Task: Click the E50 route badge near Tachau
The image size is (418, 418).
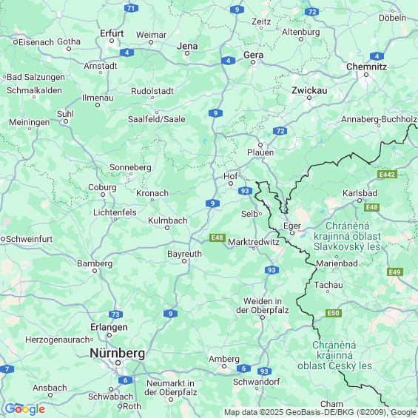Action: point(333,313)
